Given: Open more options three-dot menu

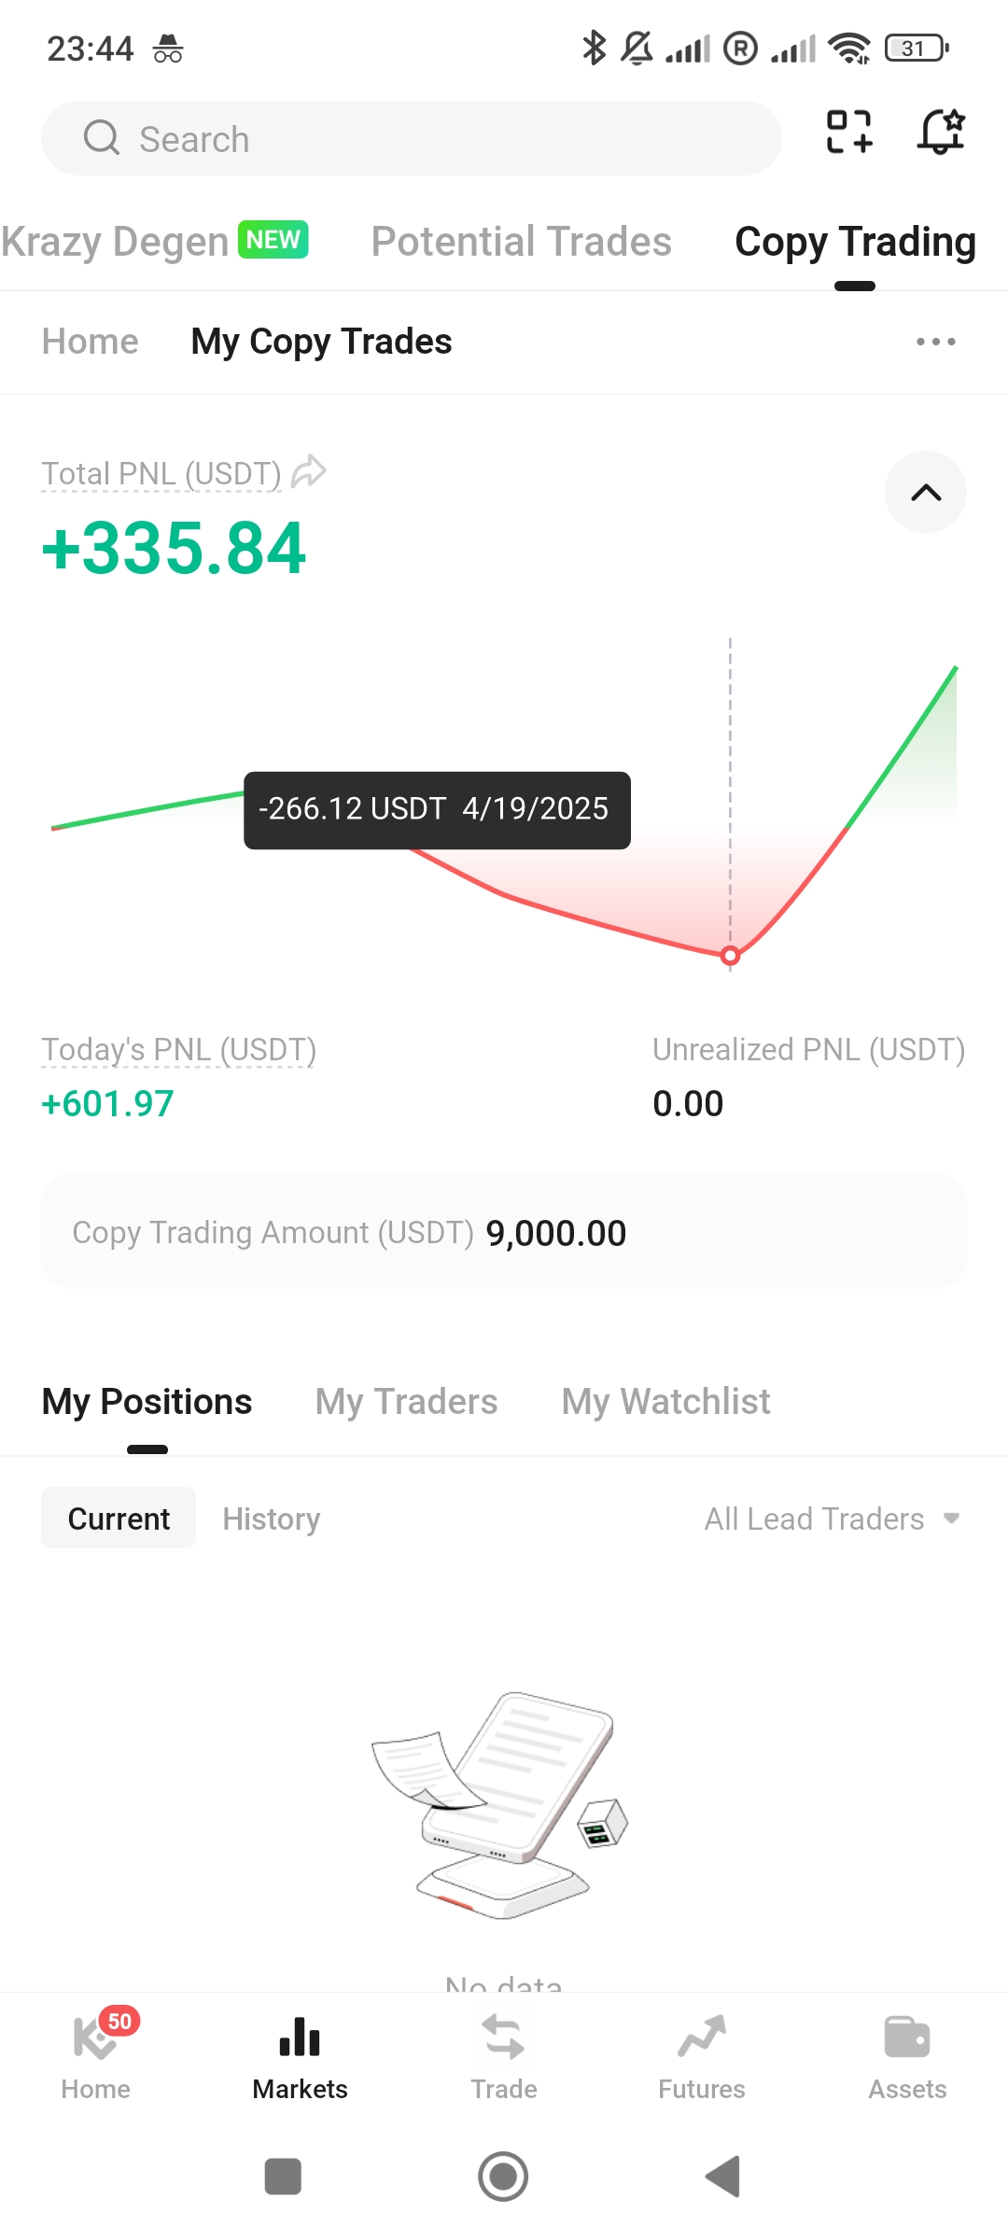Looking at the screenshot, I should pyautogui.click(x=936, y=342).
